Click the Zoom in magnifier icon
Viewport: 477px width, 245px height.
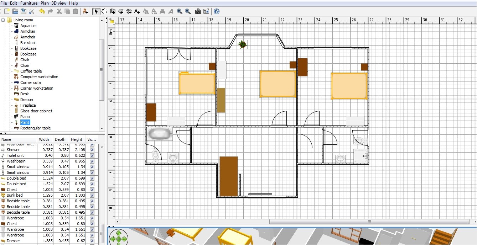pos(180,11)
